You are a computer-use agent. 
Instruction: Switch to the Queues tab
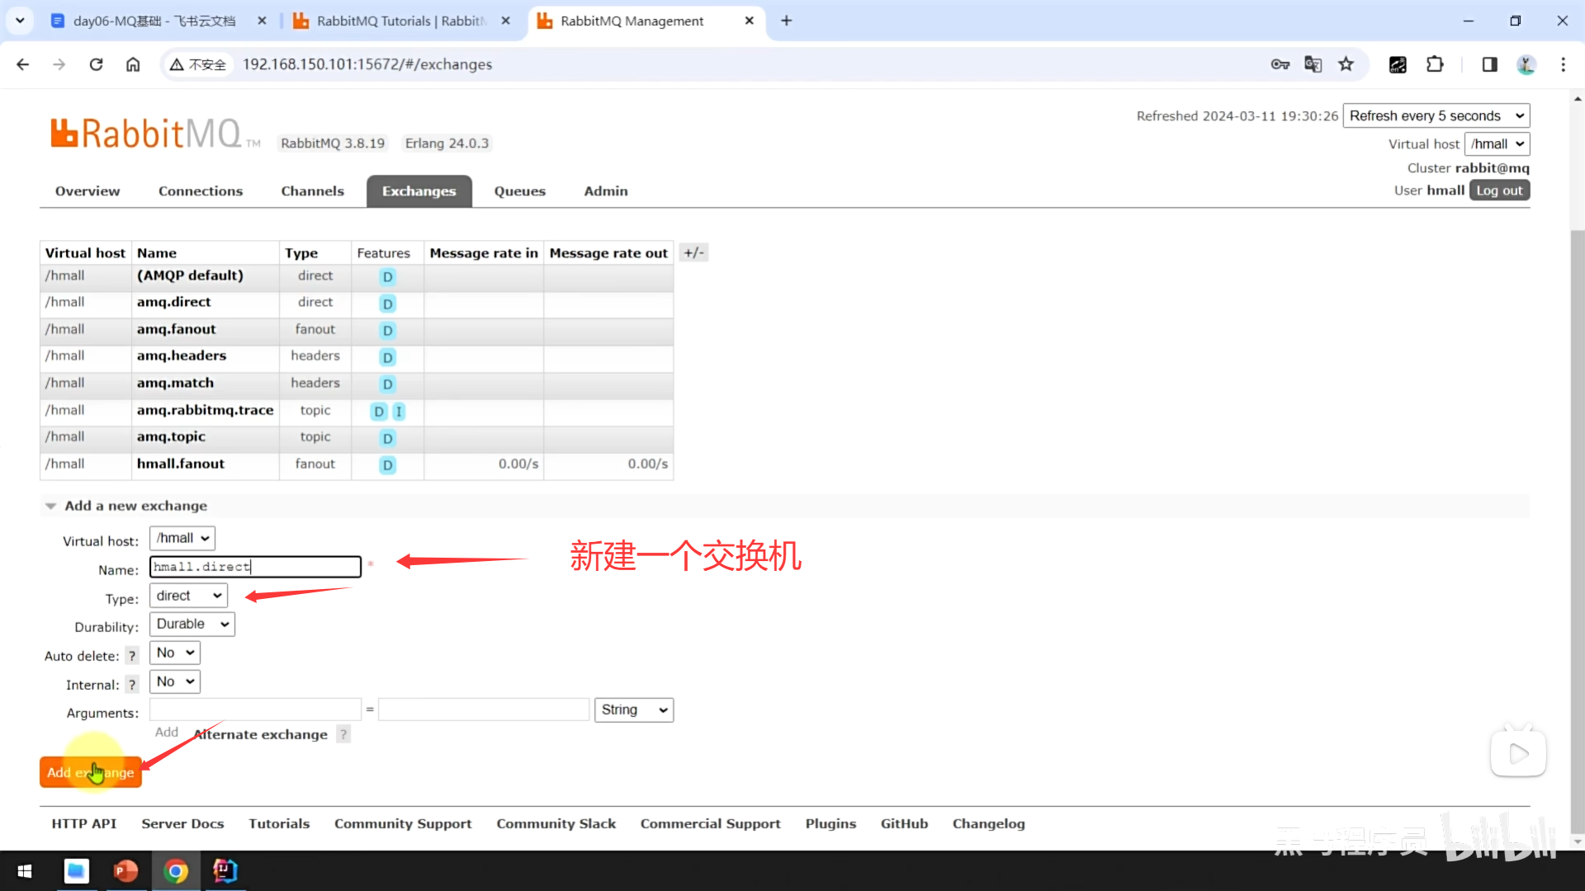click(x=519, y=191)
